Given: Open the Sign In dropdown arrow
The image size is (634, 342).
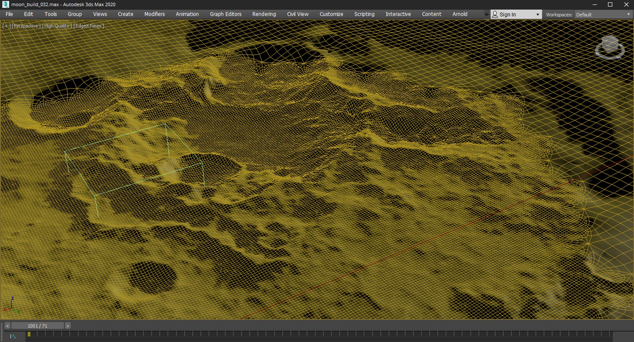Looking at the screenshot, I should pos(538,14).
